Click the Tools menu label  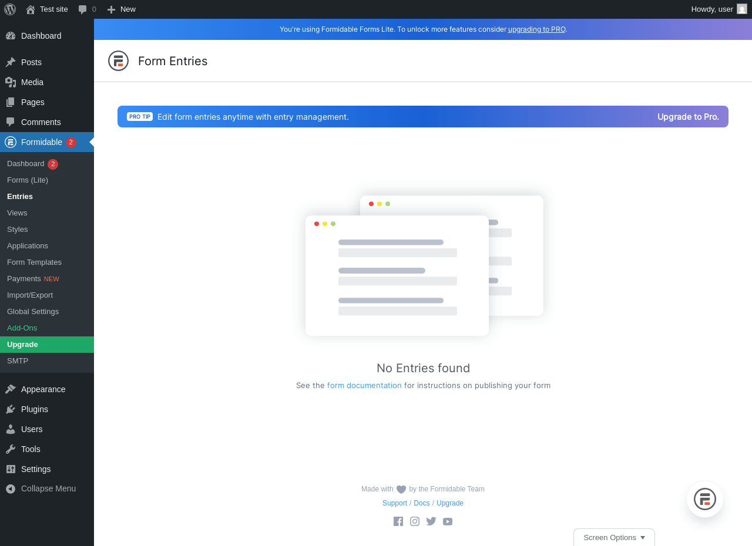coord(31,449)
